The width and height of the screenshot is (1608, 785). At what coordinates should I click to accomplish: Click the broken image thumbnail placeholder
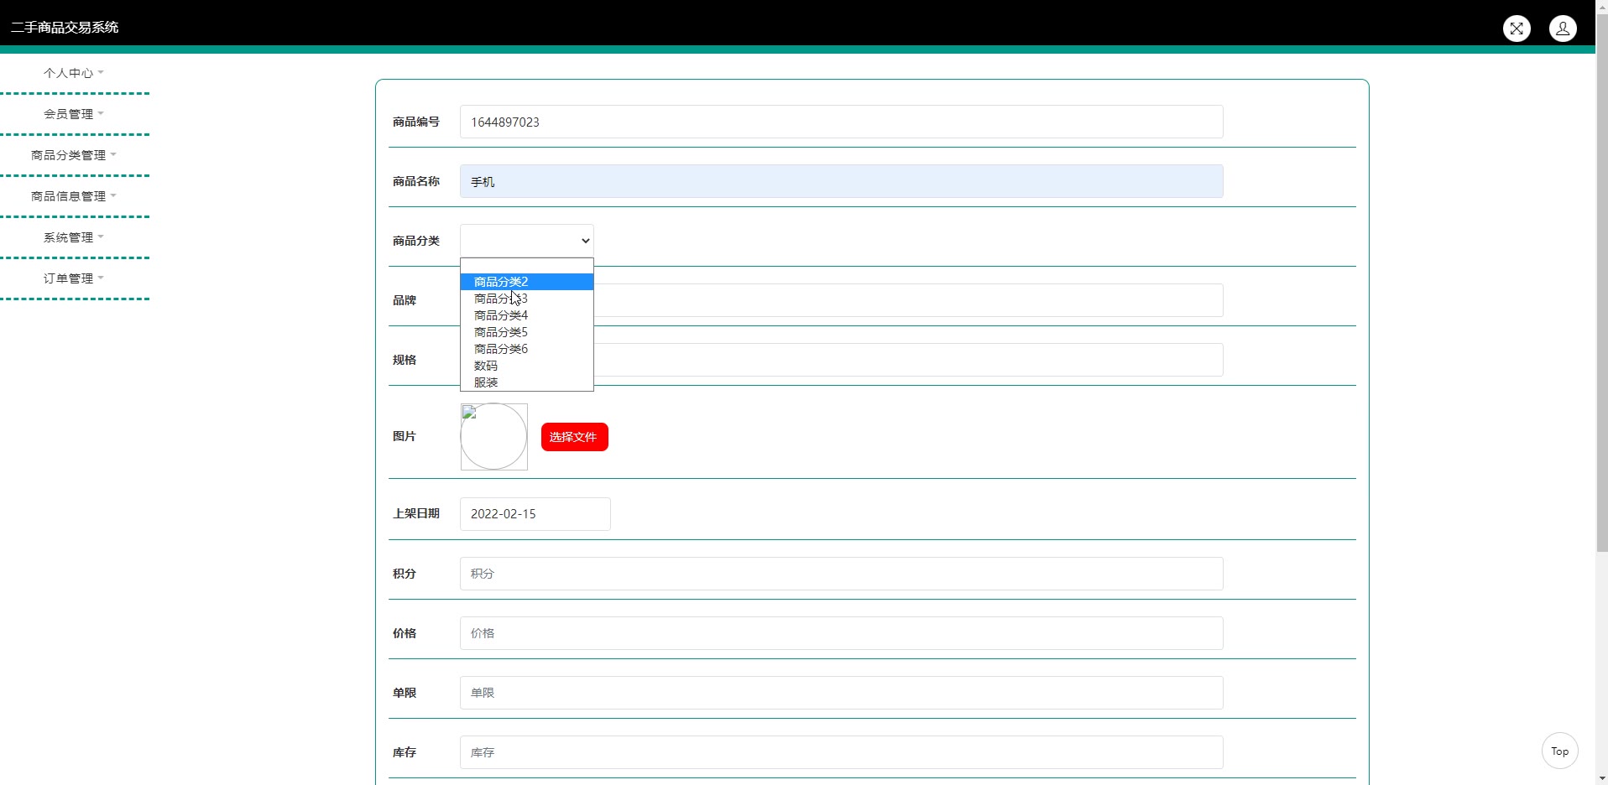click(493, 436)
